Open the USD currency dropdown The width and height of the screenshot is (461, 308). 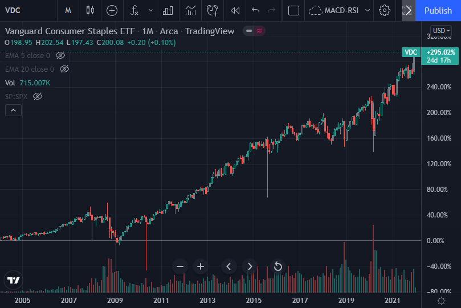[x=441, y=31]
